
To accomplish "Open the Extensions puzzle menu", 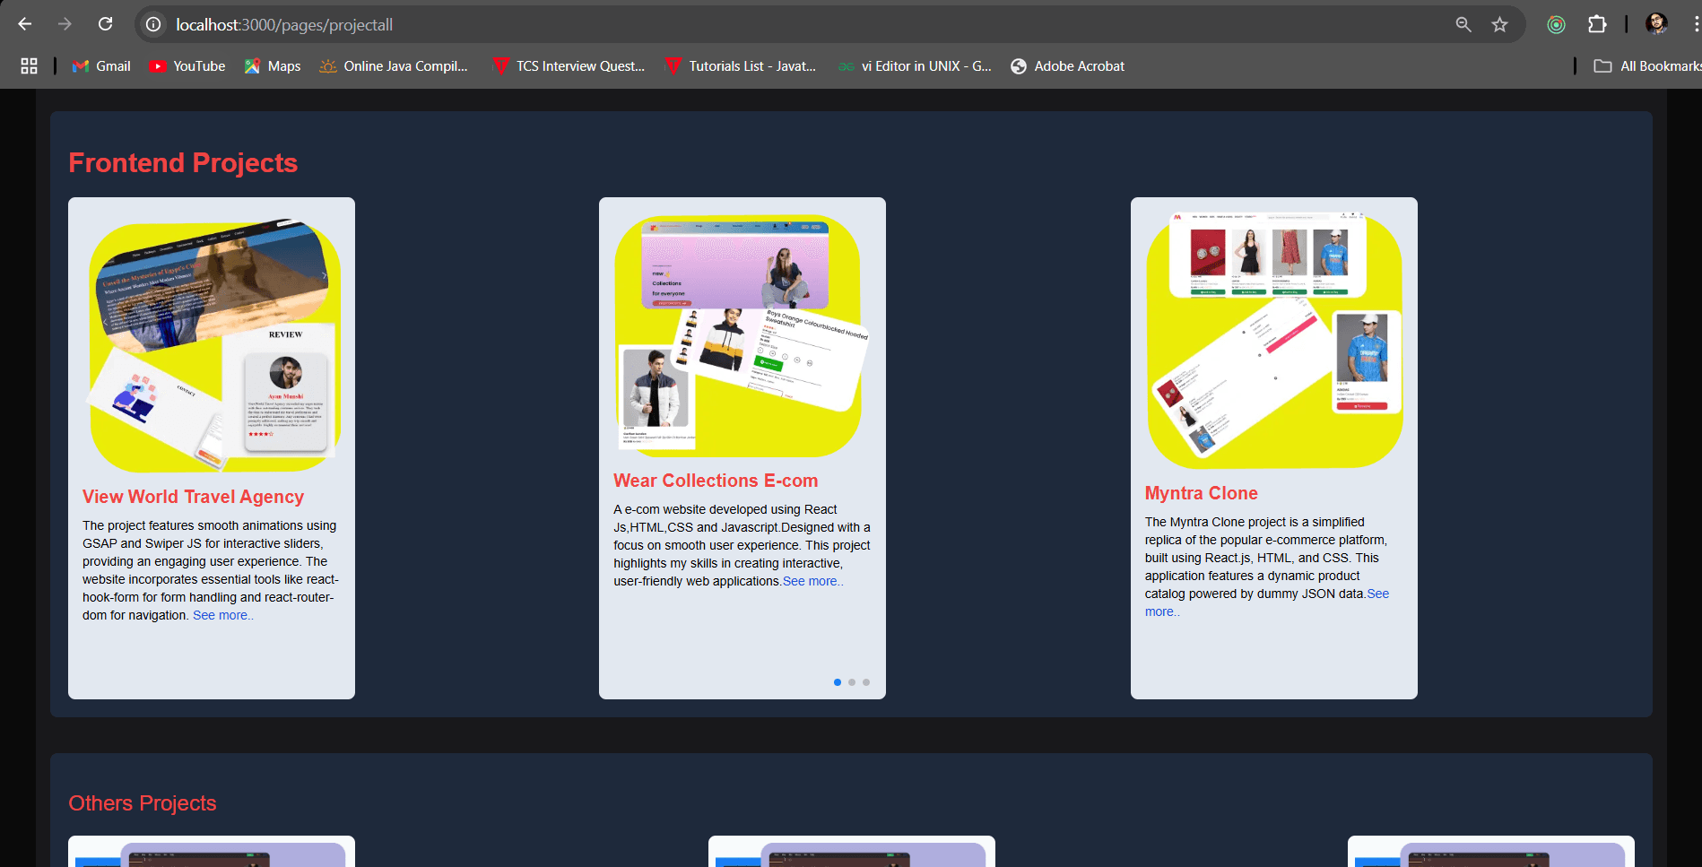I will 1597,24.
